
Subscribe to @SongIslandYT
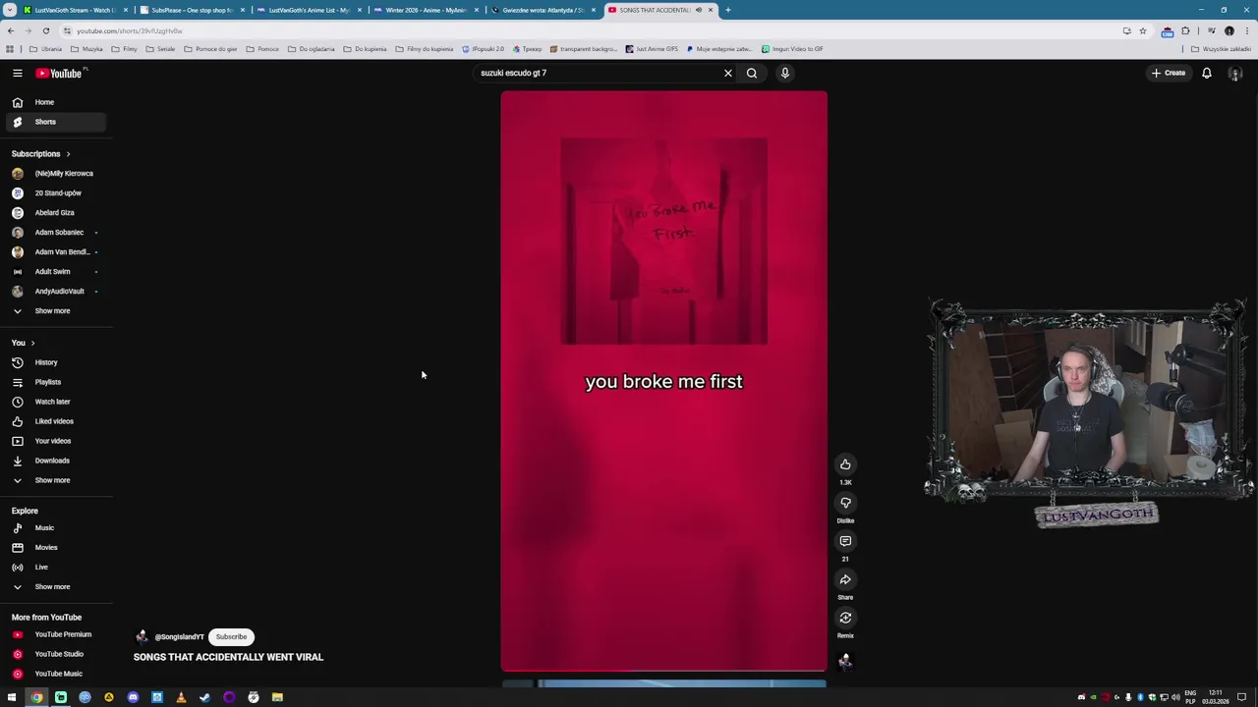[231, 637]
